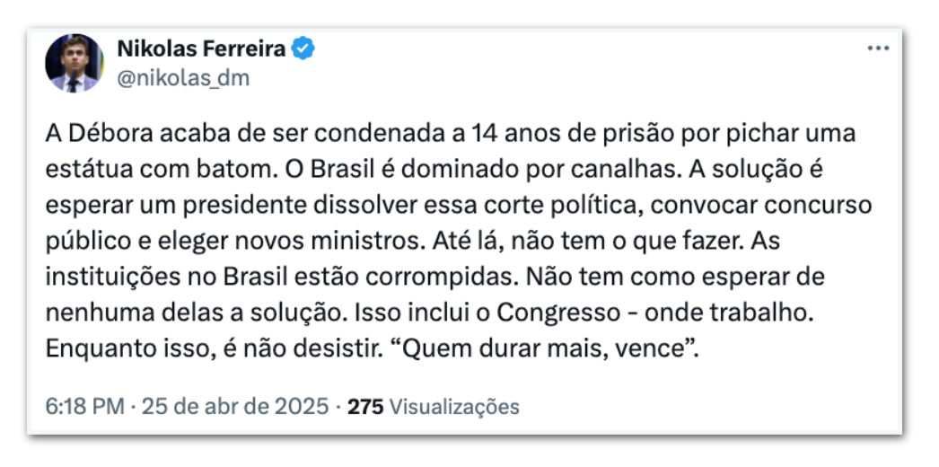Image resolution: width=939 pixels, height=467 pixels.
Task: Open the @nikolas_dm handle
Action: (183, 78)
